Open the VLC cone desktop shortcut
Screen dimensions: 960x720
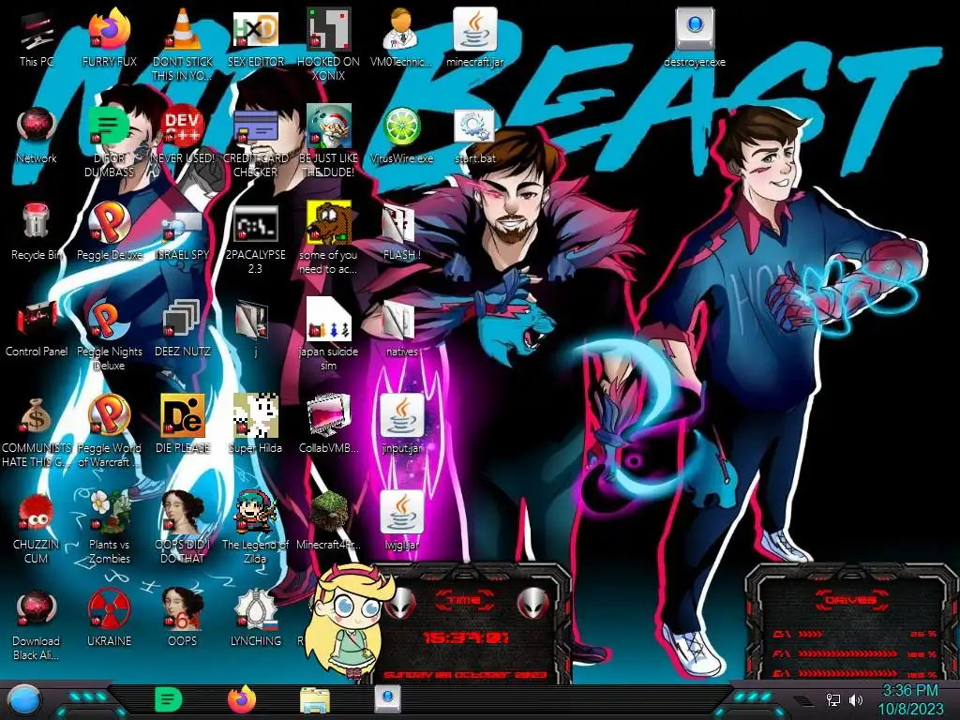tap(182, 43)
